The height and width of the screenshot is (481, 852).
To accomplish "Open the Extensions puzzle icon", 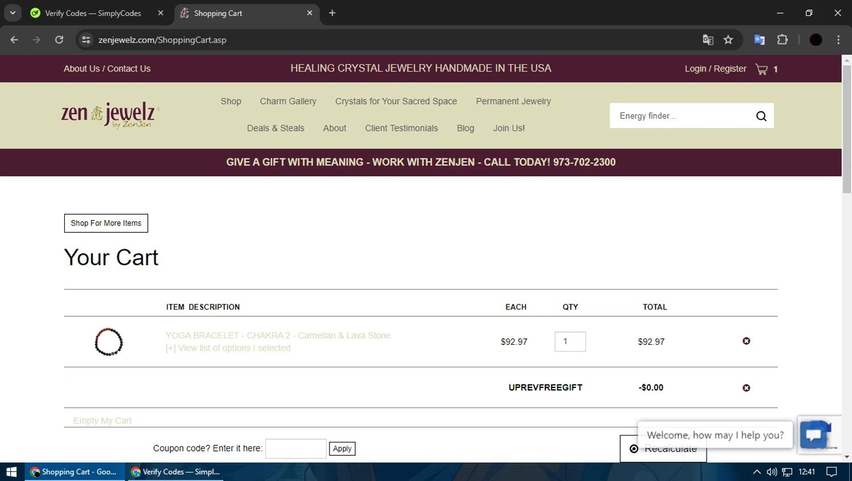I will (782, 40).
